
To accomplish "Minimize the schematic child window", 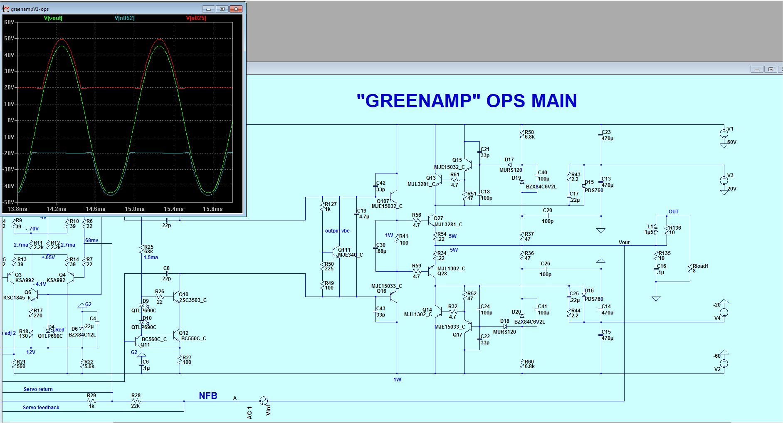I will click(757, 69).
